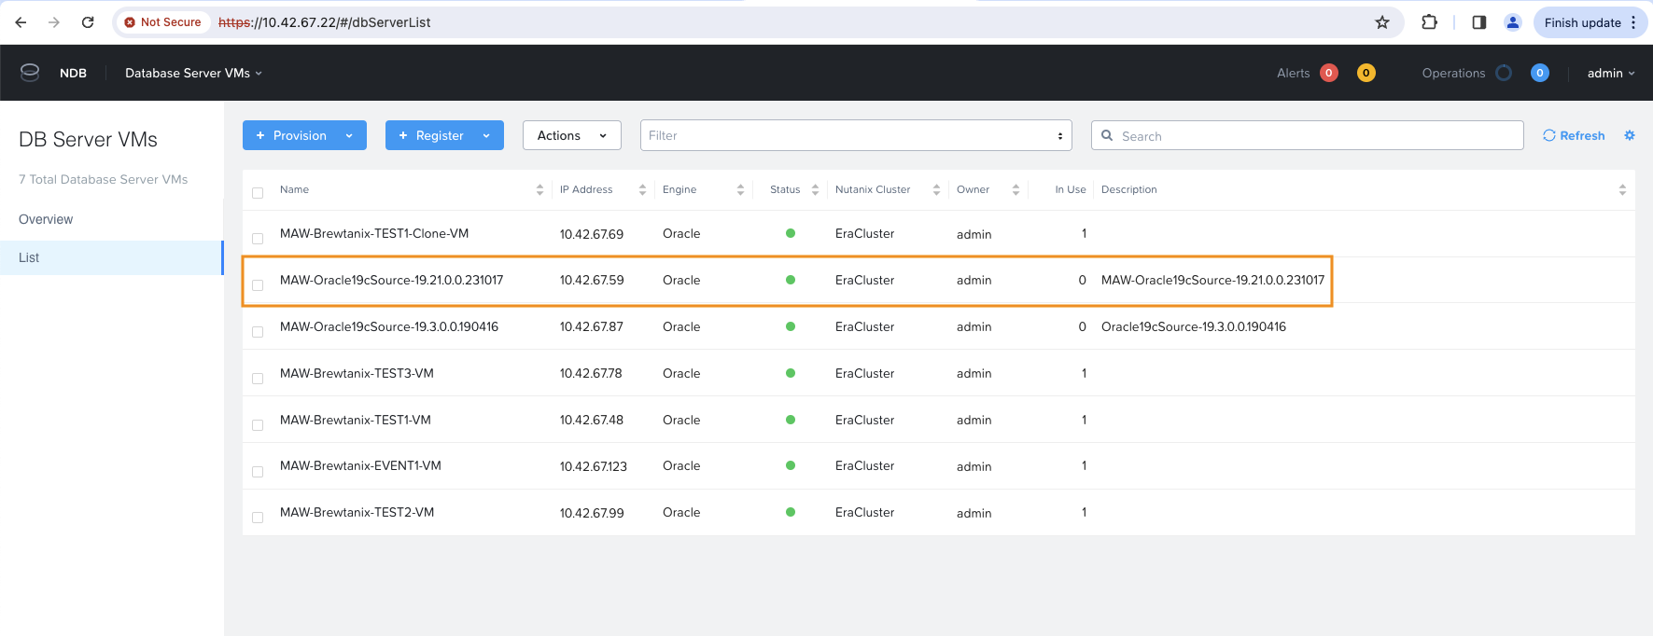
Task: Open table settings gear icon
Action: (x=1630, y=135)
